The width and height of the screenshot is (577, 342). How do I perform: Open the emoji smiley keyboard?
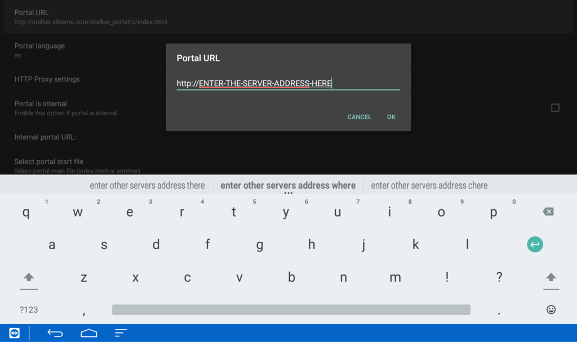pos(551,309)
